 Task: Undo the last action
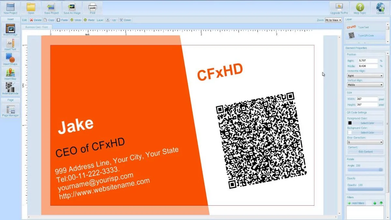pos(76,20)
